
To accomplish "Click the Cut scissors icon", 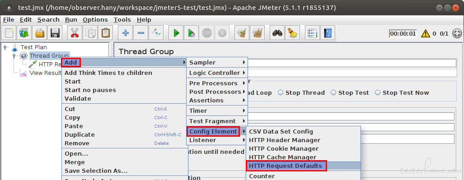I will point(75,33).
